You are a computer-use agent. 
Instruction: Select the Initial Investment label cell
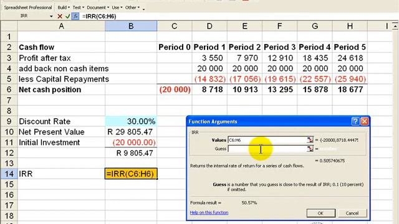click(61, 142)
